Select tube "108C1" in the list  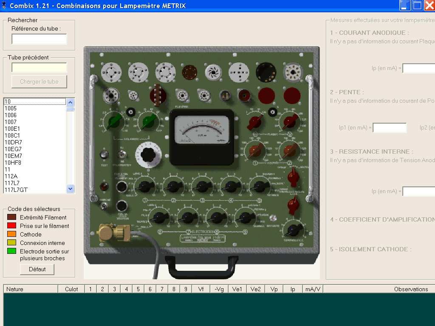click(x=35, y=135)
